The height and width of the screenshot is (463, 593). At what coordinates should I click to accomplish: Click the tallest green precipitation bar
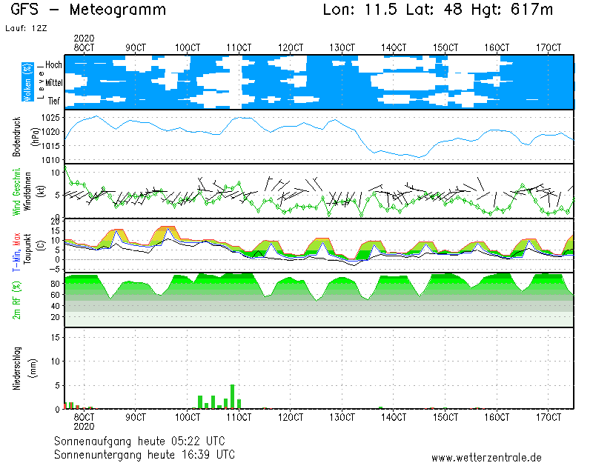(232, 396)
